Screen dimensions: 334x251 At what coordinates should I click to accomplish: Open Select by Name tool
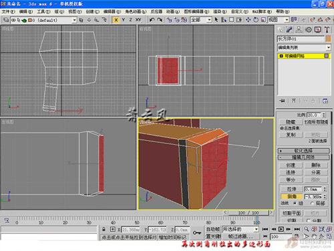click(x=224, y=20)
